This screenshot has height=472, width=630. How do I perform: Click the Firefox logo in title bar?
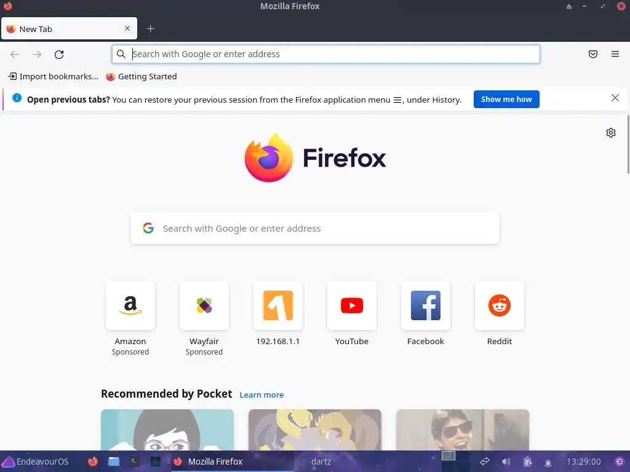coord(7,6)
